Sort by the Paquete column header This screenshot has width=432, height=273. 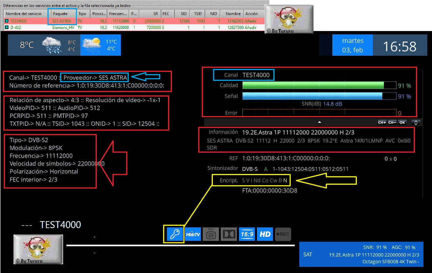click(63, 14)
